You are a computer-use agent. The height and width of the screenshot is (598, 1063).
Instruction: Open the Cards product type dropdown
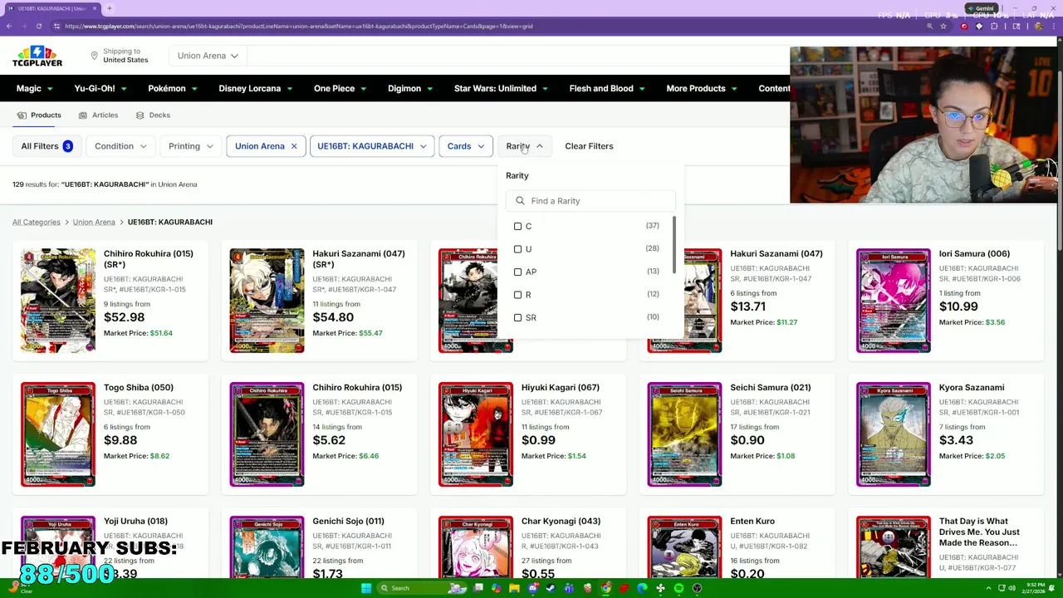[465, 146]
